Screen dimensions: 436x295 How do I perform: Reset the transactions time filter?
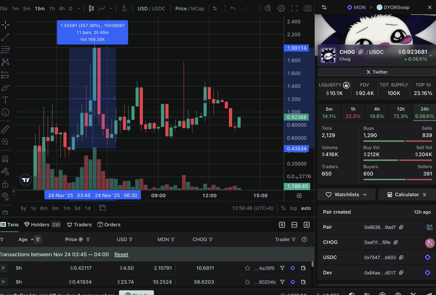[x=121, y=254]
